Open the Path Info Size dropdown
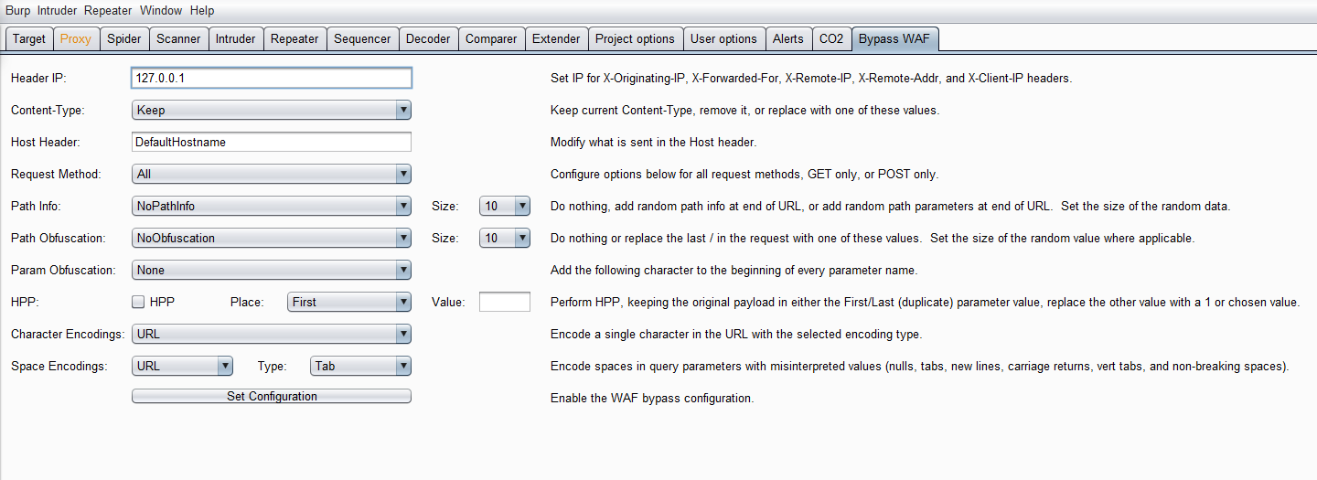This screenshot has width=1317, height=480. (505, 206)
